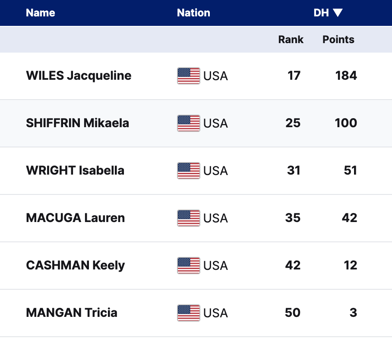
Task: Click the DH column header label
Action: tap(321, 13)
